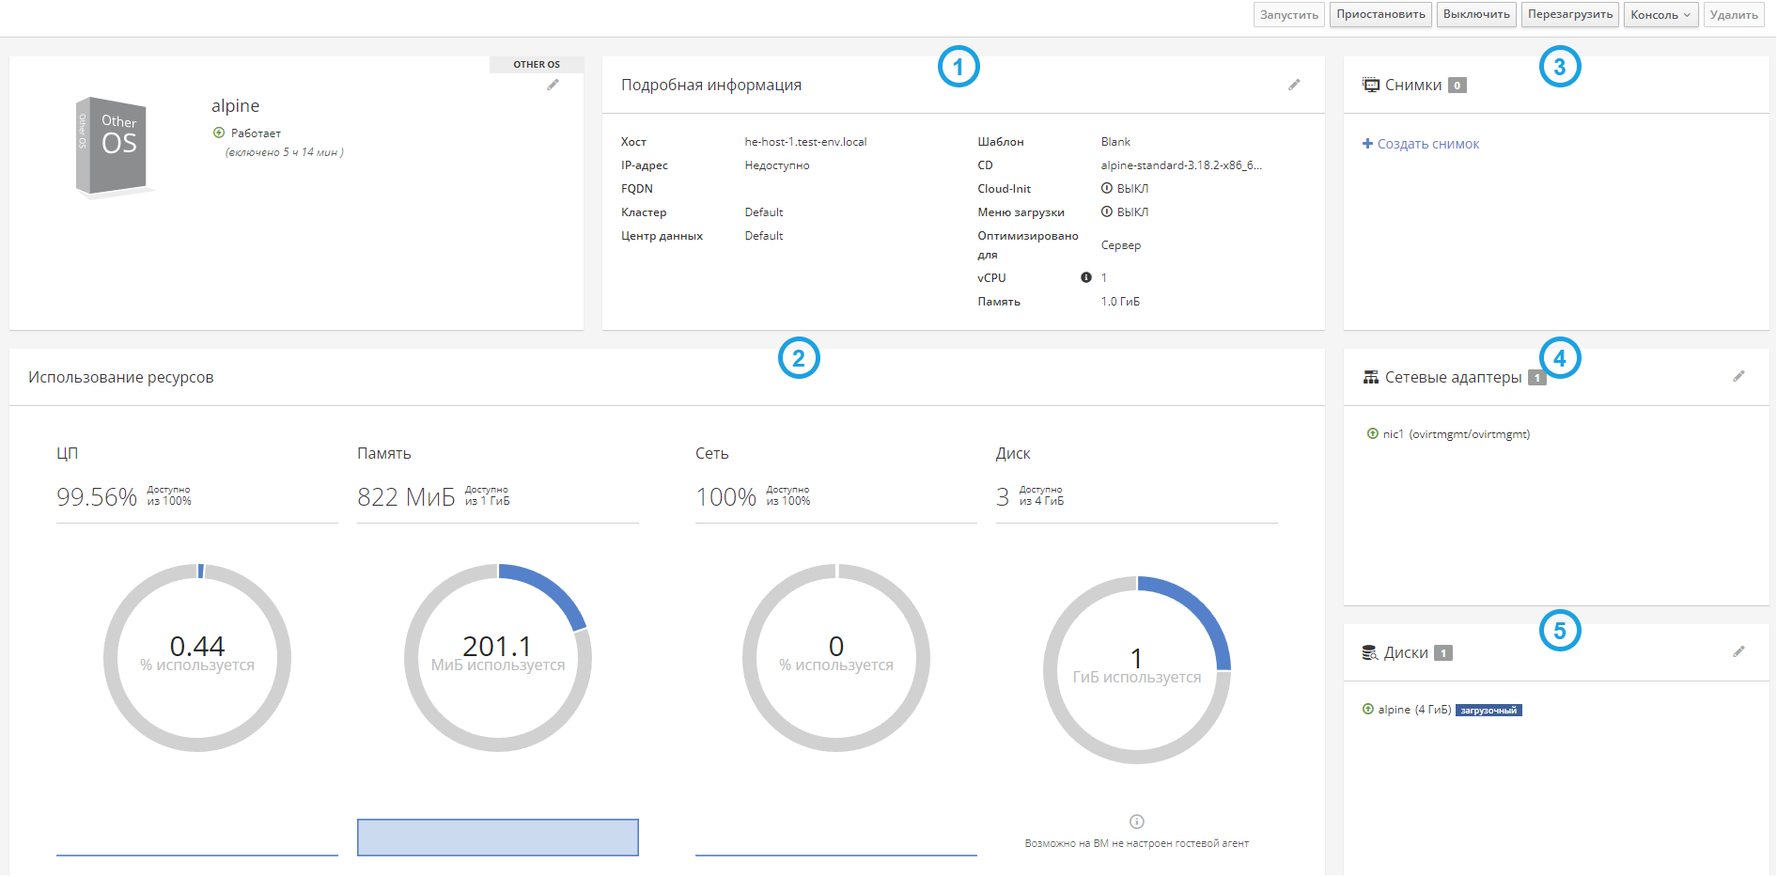The width and height of the screenshot is (1777, 877).
Task: Edit Сетевые адаптеры with the pencil icon
Action: coord(1738,376)
